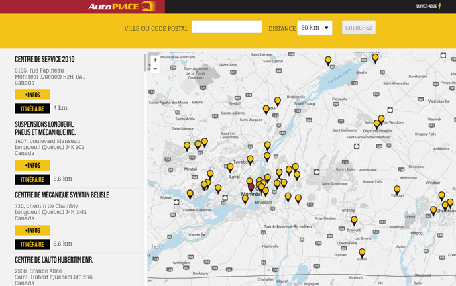The height and width of the screenshot is (286, 456).
Task: Open the Distance 50 km dropdown
Action: pos(315,28)
